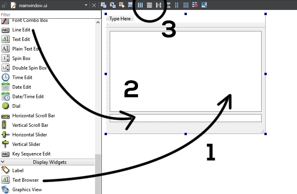Apply Lay Out Horizontally to the form

[x=140, y=5]
